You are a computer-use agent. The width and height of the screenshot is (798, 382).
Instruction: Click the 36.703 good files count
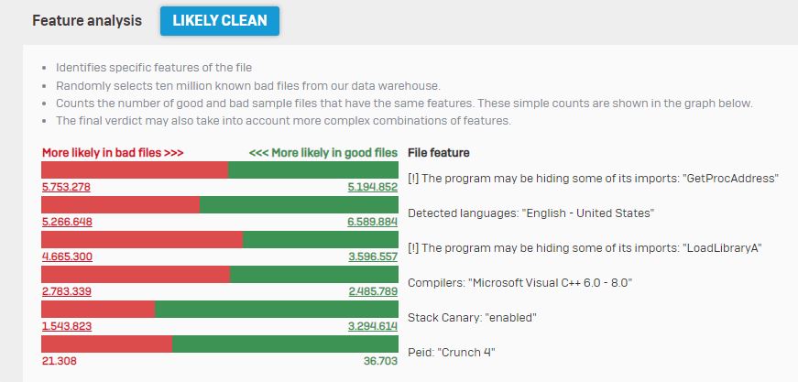pyautogui.click(x=380, y=361)
